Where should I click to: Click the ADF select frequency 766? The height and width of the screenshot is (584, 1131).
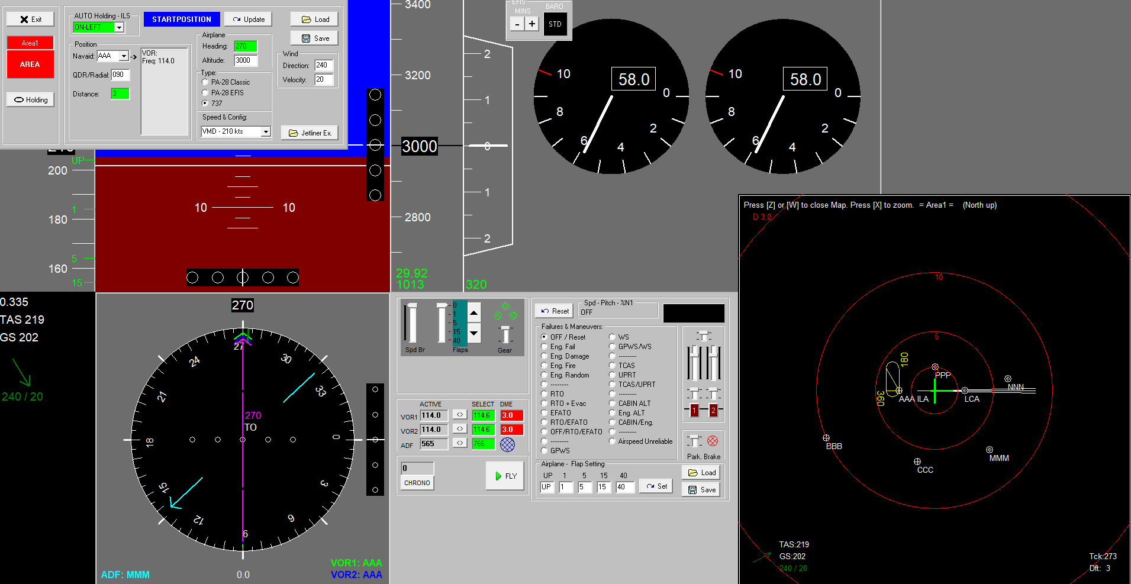click(x=484, y=444)
